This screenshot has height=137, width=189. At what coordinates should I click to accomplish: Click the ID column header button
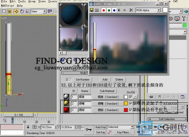click(74, 91)
